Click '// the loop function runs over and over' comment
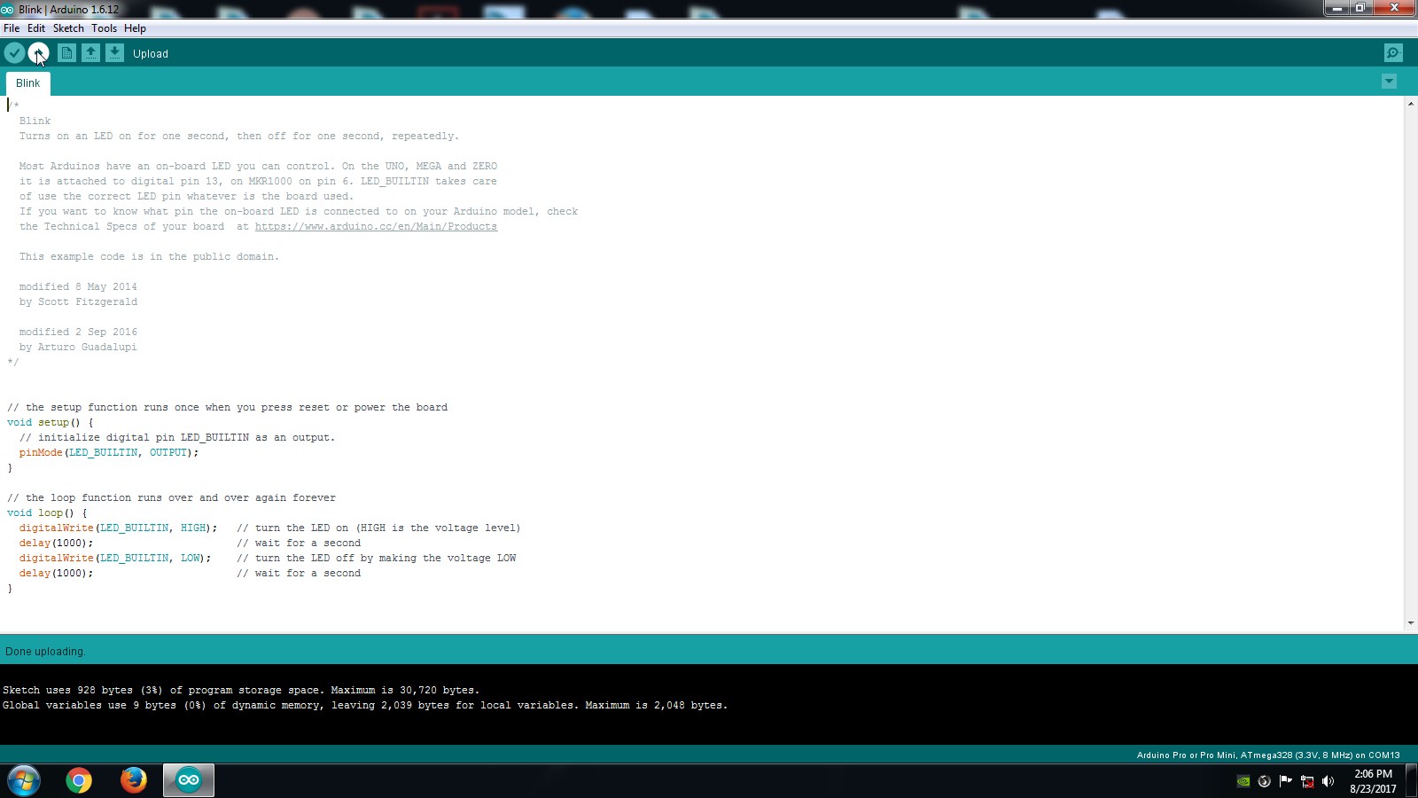 (171, 498)
